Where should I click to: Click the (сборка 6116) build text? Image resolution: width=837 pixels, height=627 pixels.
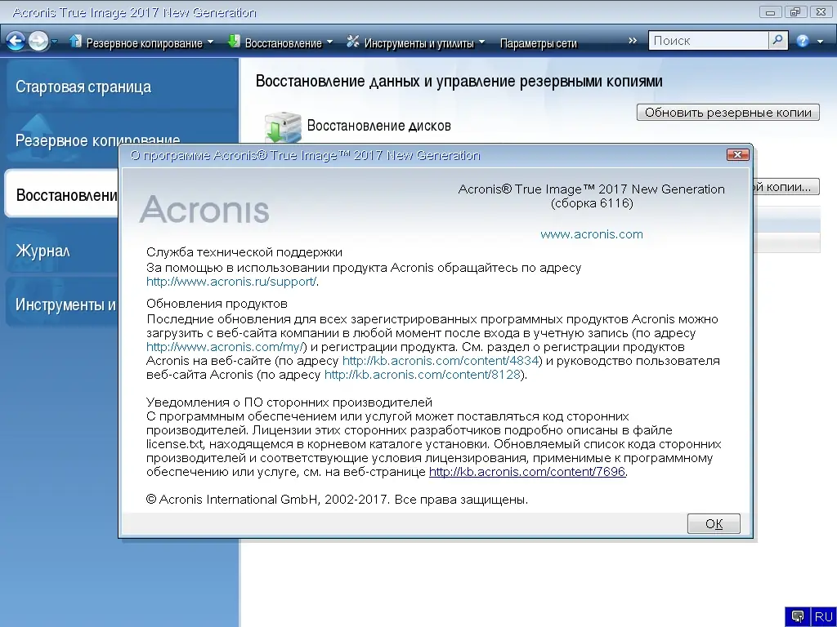[592, 203]
